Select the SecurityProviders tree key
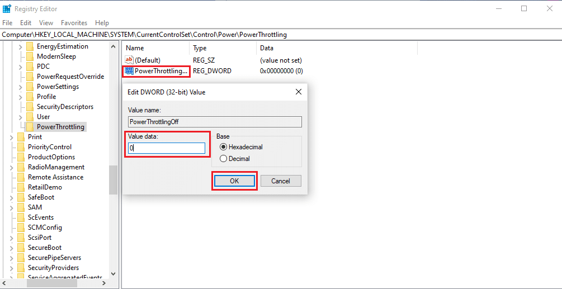Viewport: 562px width, 289px height. [54, 268]
